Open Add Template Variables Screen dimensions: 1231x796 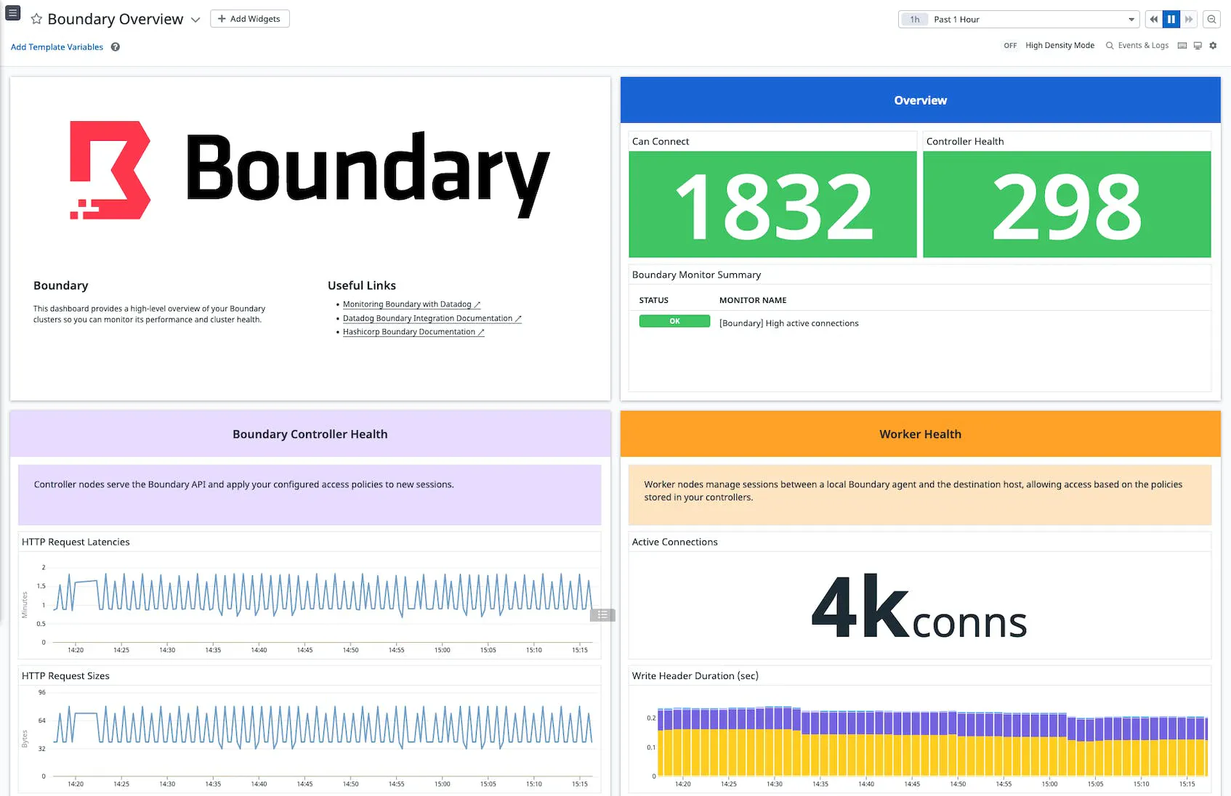pos(57,47)
